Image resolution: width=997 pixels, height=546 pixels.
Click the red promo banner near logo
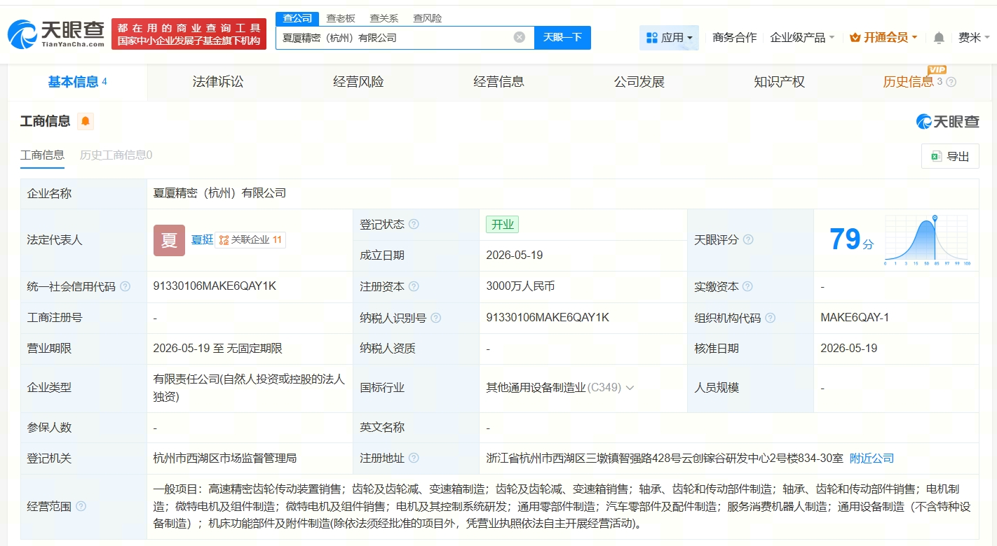(189, 34)
